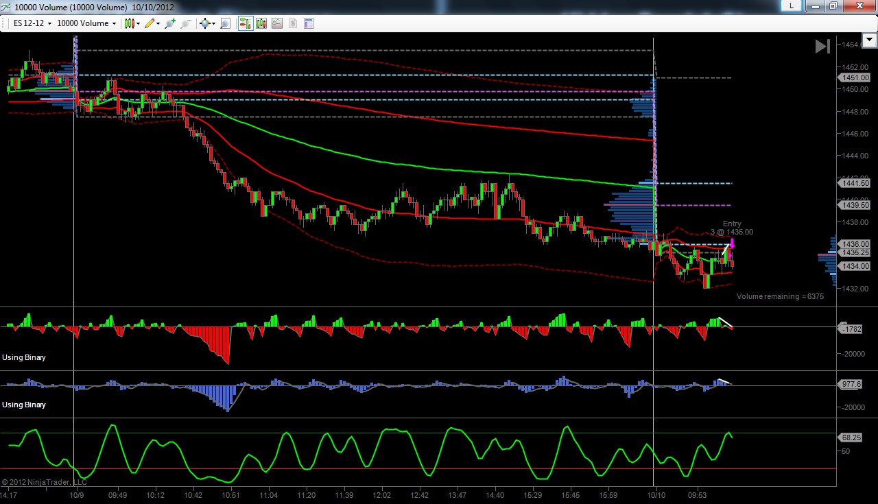Click the first 'Using Binary' label in the red-green panel
The width and height of the screenshot is (878, 504).
pos(24,357)
